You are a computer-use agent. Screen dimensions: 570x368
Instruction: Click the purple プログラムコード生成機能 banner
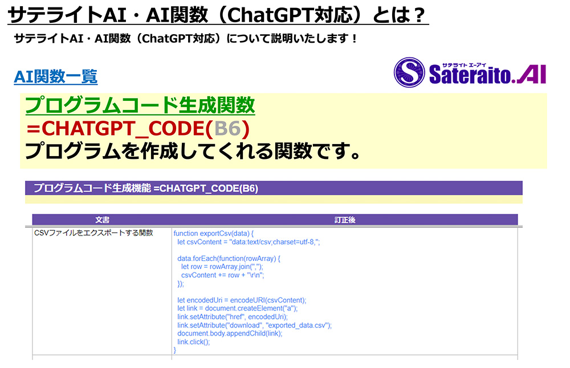click(274, 188)
